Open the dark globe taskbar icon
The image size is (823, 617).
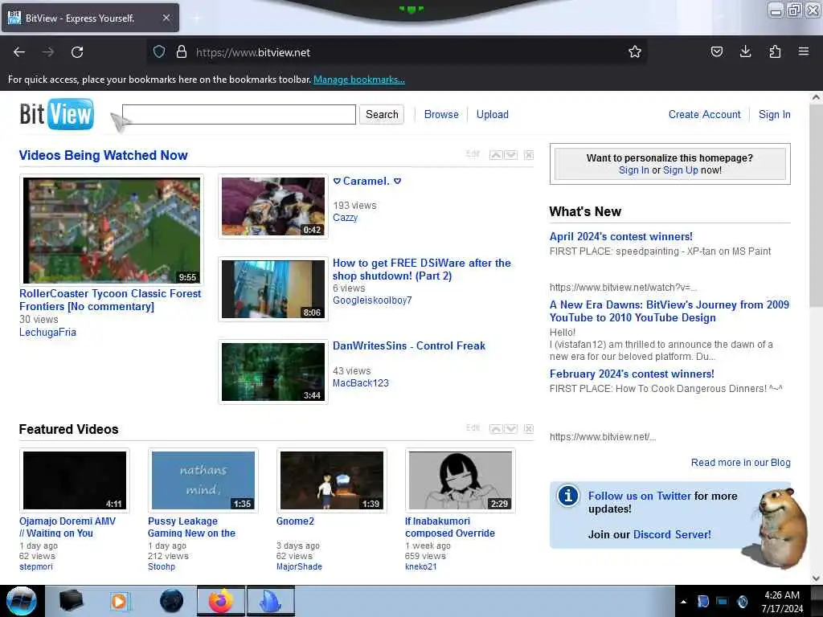coord(172,601)
